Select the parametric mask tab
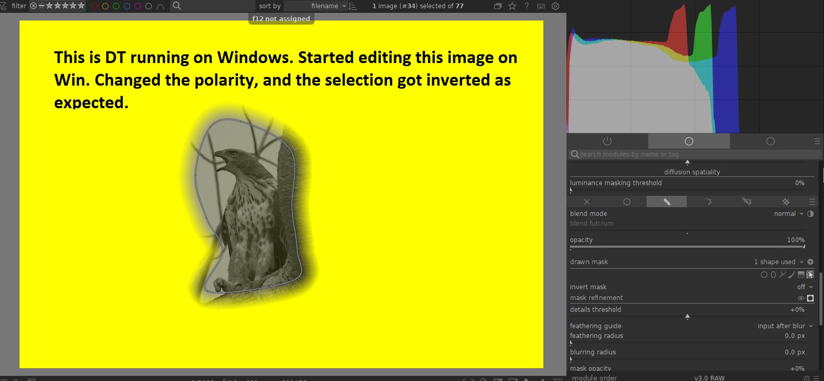This screenshot has height=381, width=824. [x=707, y=202]
